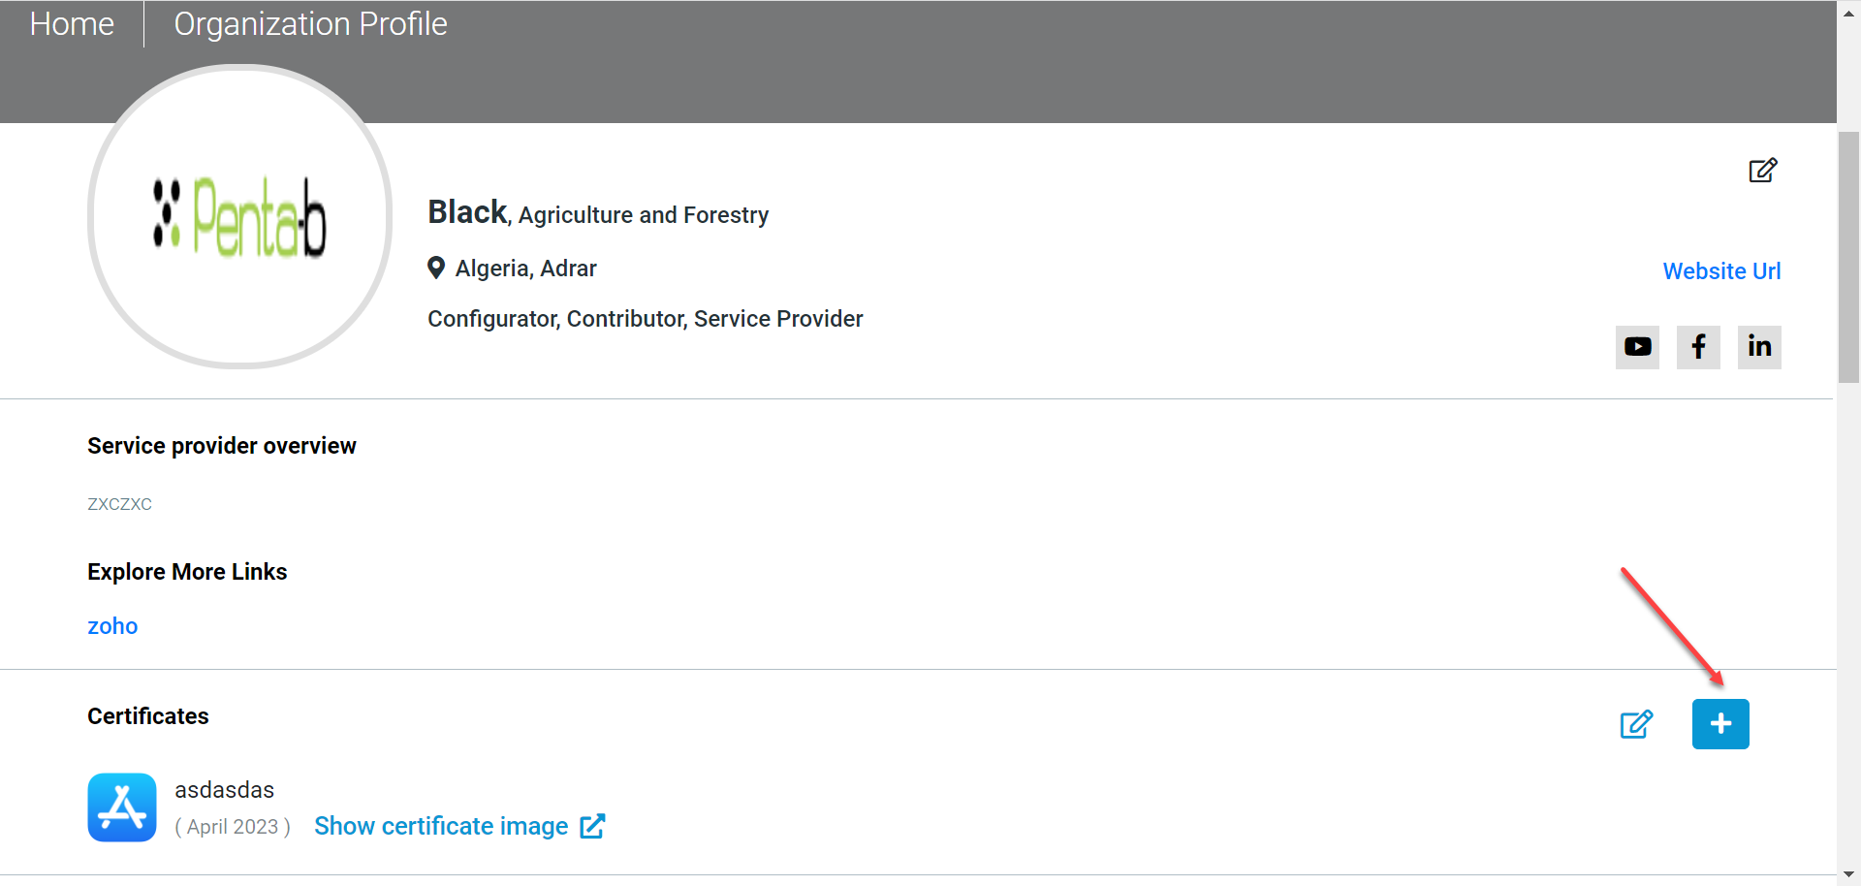Click the vertical scrollbar thumb
Viewport: 1861px width, 886px height.
[1848, 257]
